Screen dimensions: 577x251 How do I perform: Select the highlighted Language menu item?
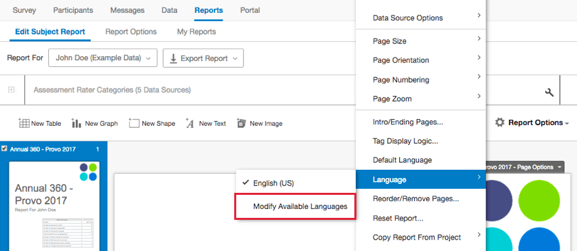point(421,179)
